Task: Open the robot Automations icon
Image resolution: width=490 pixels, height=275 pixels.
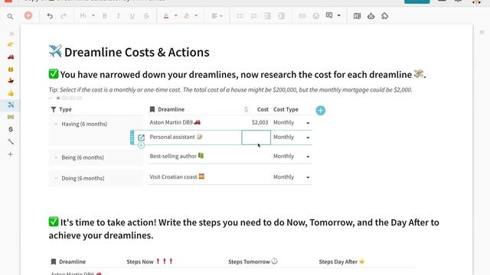Action: coord(371,16)
